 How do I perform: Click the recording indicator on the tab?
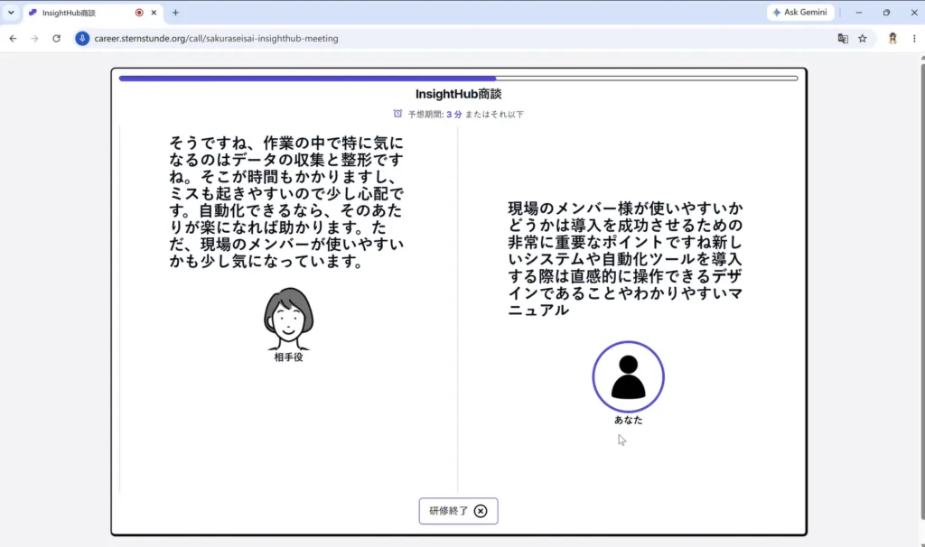tap(139, 13)
